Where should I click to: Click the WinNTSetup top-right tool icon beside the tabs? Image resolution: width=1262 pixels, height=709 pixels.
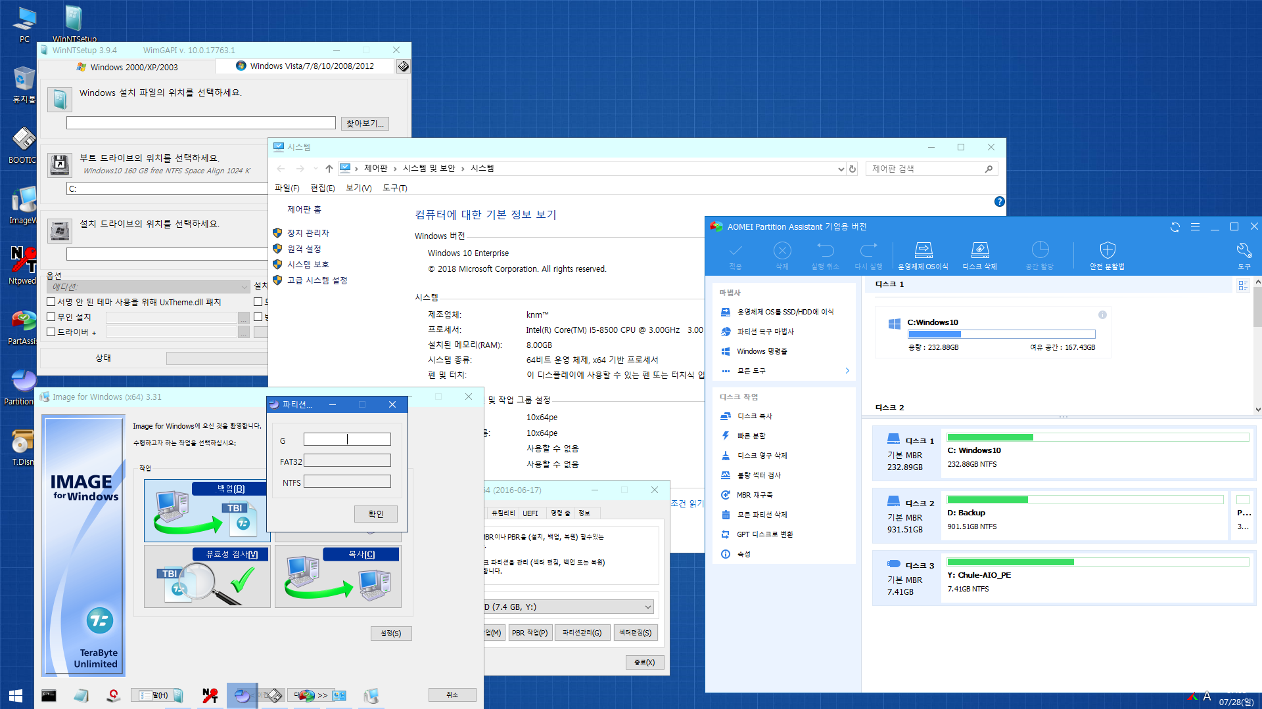(x=404, y=66)
